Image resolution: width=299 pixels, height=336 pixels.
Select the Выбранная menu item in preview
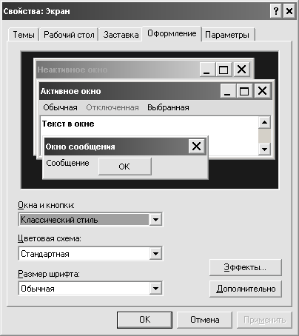(x=168, y=107)
